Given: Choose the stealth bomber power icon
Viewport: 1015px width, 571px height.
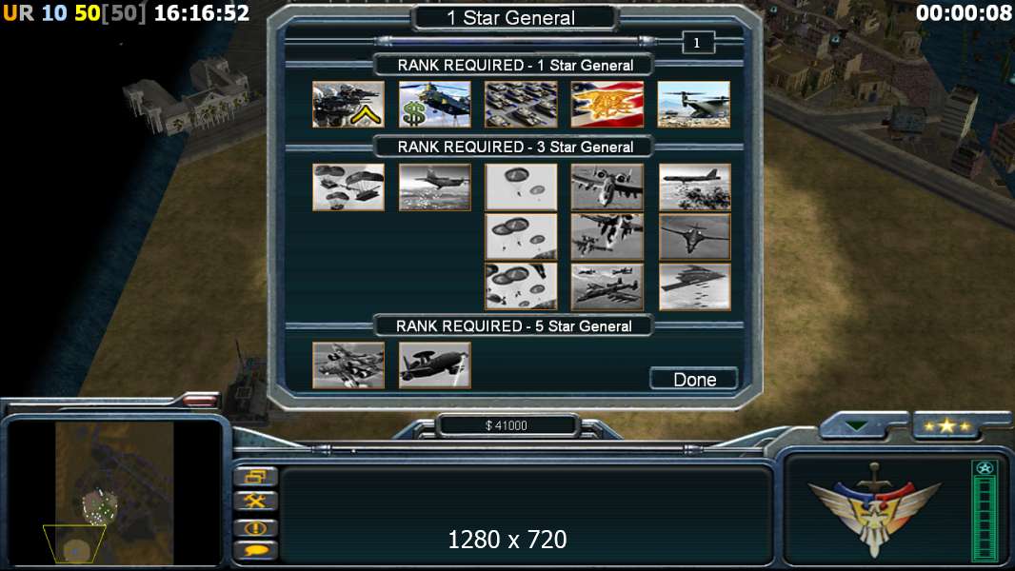Looking at the screenshot, I should point(694,286).
